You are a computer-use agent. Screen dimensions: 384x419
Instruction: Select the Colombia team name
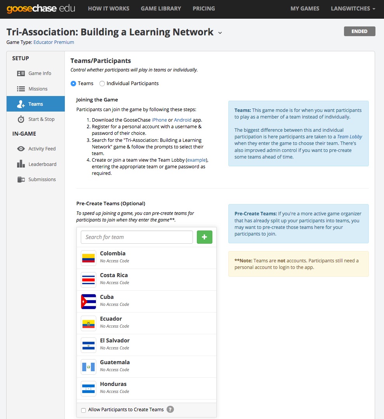[113, 253]
